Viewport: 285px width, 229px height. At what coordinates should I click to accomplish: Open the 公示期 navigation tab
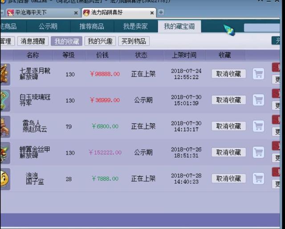tap(48, 27)
